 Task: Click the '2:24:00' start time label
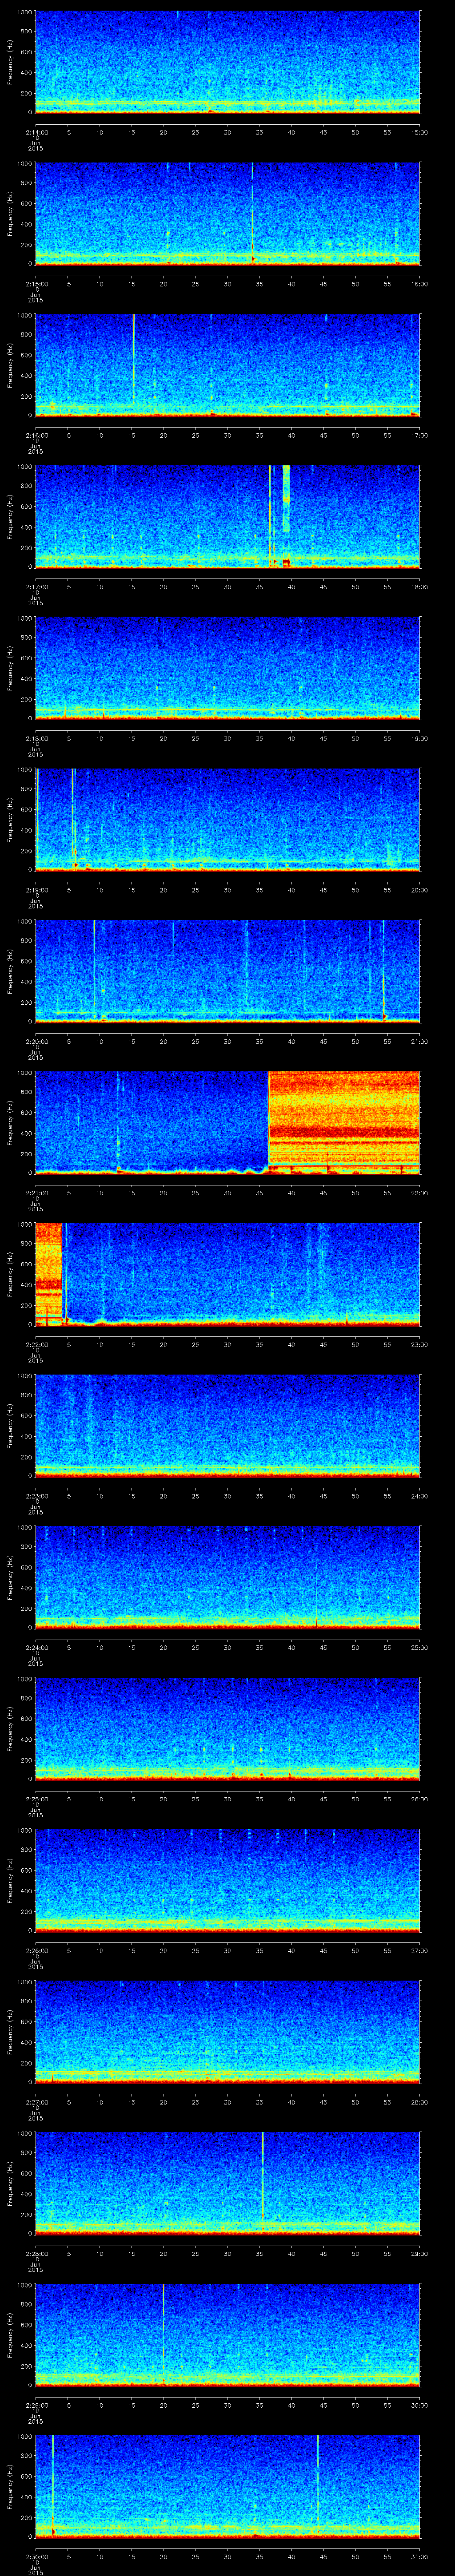point(36,1647)
